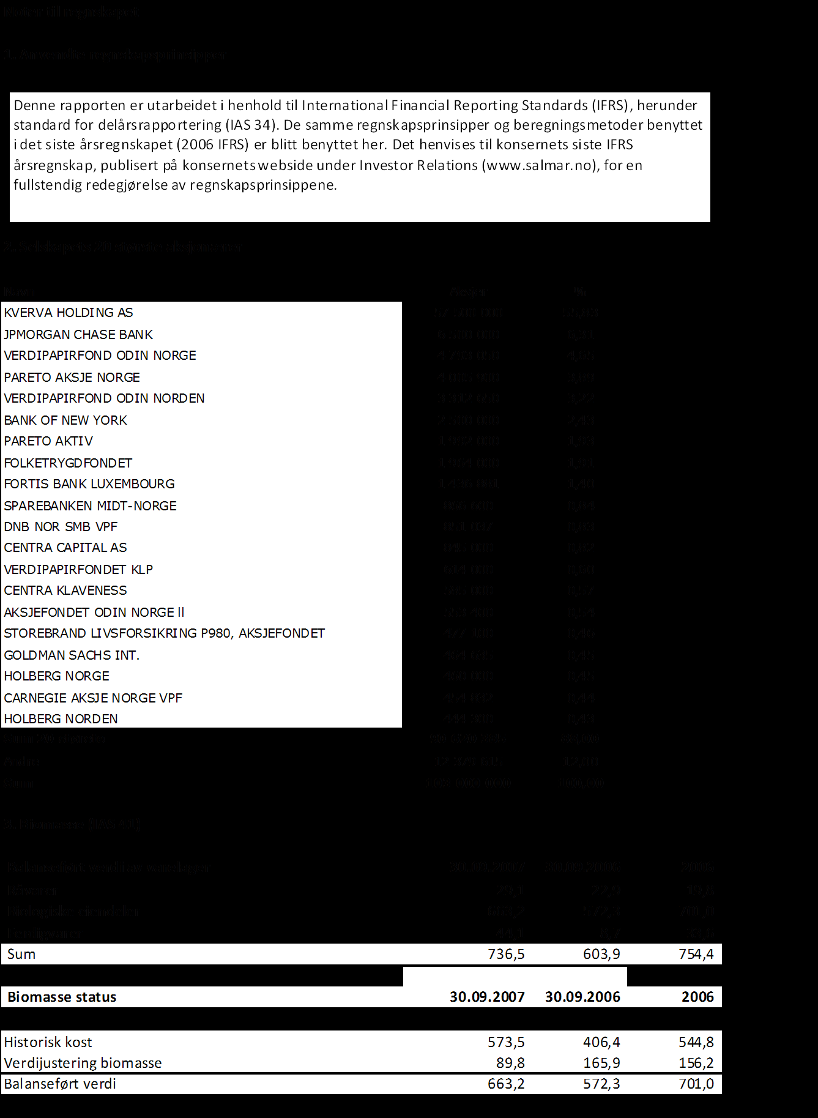The height and width of the screenshot is (1118, 818).
Task: Click the Sum label beside 736,5
Action: tap(21, 955)
